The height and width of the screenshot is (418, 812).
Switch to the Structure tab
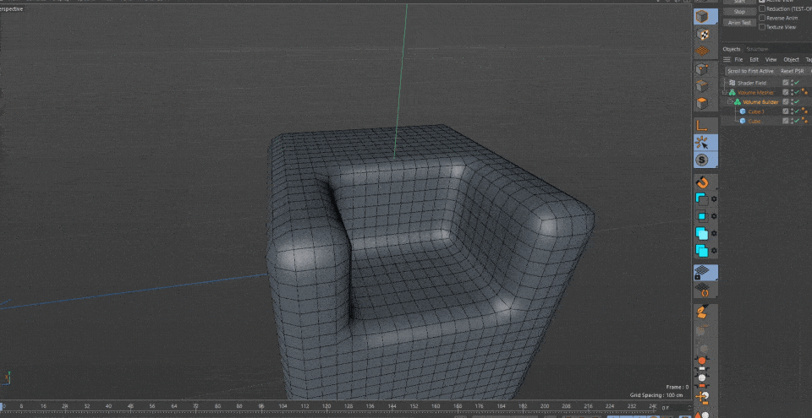coord(757,49)
